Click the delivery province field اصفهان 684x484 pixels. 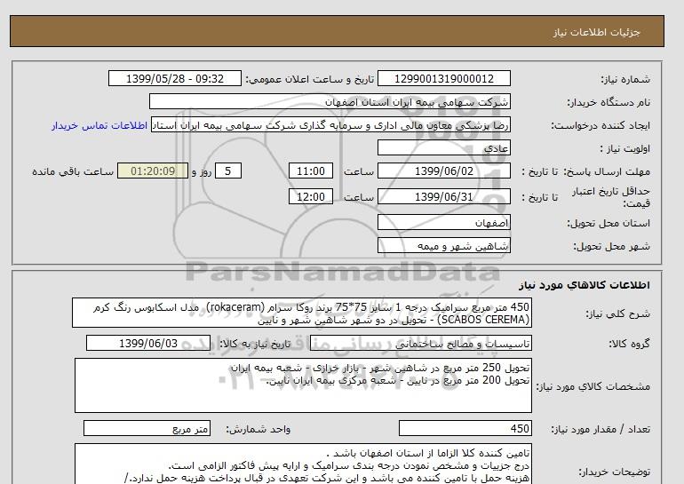443,222
